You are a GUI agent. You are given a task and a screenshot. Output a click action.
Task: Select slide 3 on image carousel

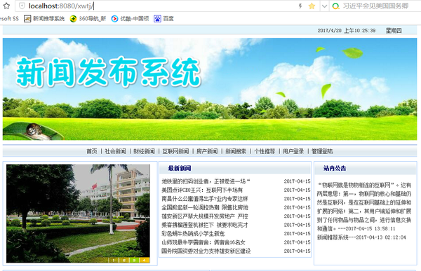coord(134,260)
